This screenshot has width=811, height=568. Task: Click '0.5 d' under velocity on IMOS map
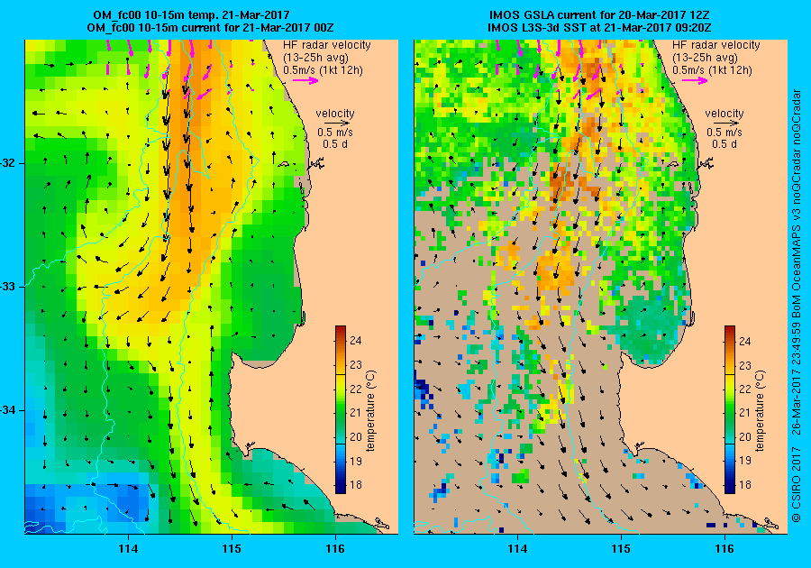[x=724, y=144]
